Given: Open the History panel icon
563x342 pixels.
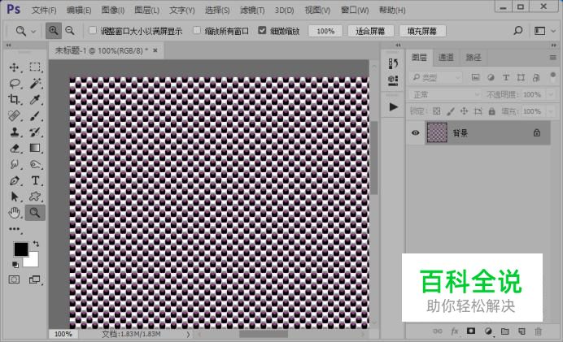Looking at the screenshot, I should point(393,63).
